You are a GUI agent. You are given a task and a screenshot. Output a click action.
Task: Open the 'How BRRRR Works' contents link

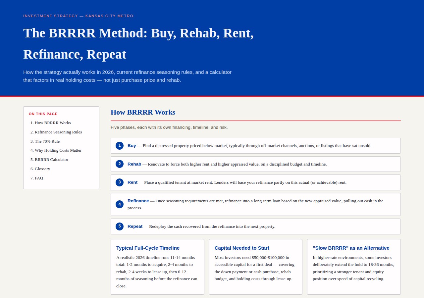(53, 123)
